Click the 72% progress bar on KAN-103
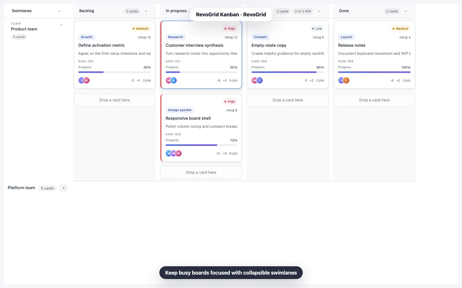 pos(201,145)
